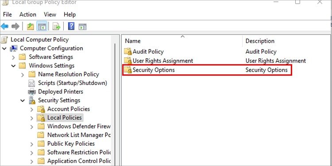Collapse the Windows Settings node
332x166 pixels.
(x=13, y=66)
